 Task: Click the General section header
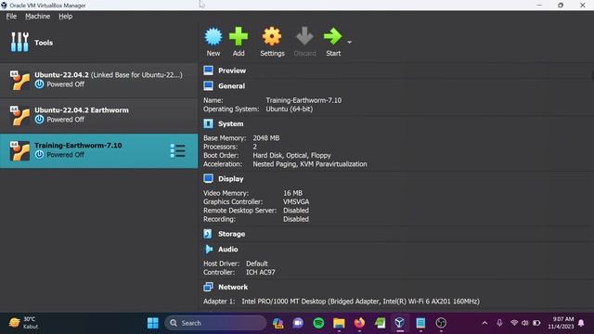pyautogui.click(x=231, y=86)
